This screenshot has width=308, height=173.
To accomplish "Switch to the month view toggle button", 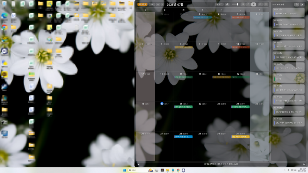I will coord(254,4).
